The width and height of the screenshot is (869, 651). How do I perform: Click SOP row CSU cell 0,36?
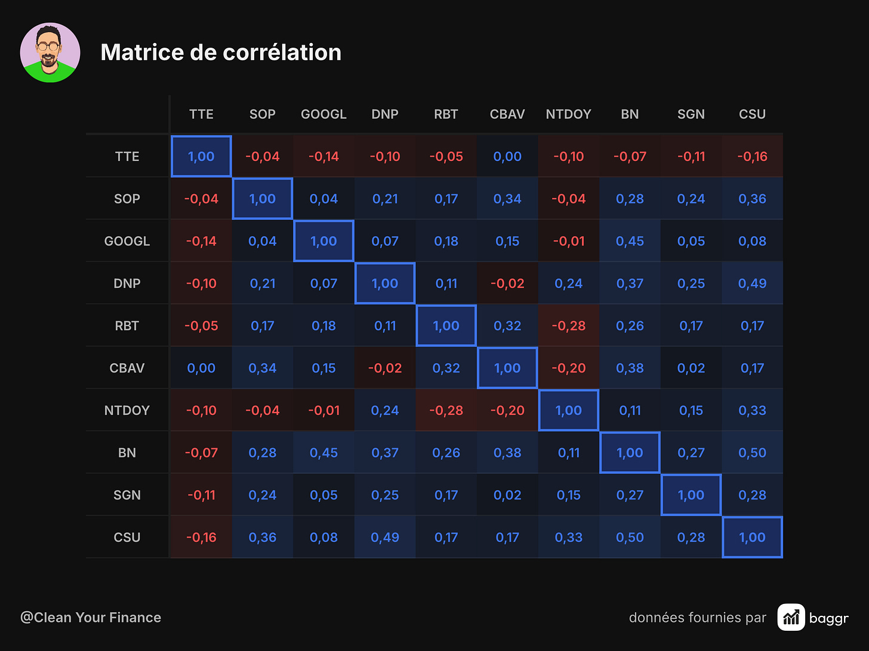point(752,199)
